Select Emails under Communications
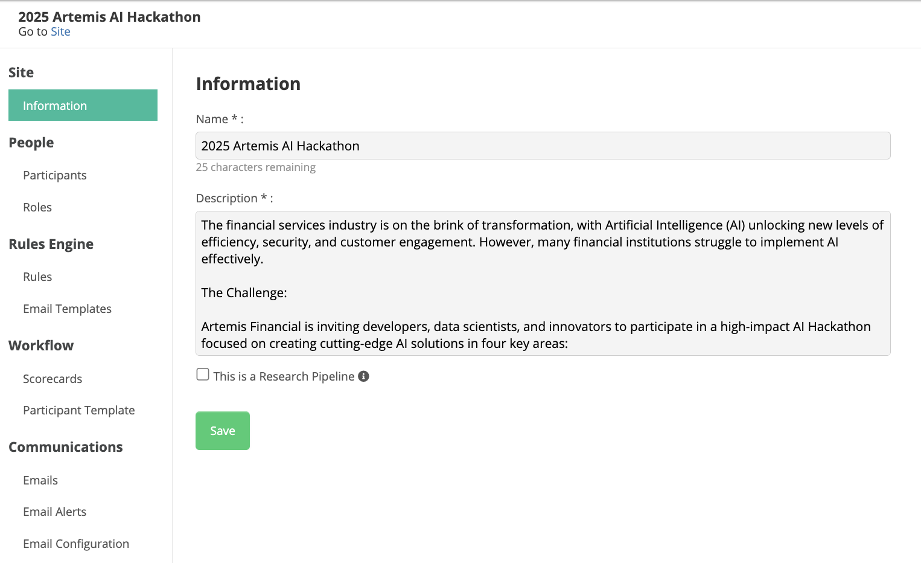The height and width of the screenshot is (563, 921). pos(40,480)
